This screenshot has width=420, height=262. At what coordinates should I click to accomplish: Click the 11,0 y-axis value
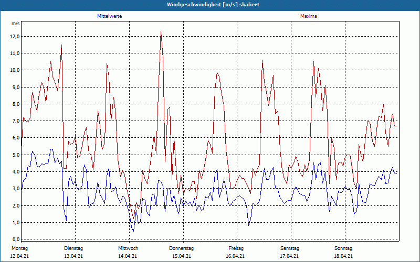(15, 53)
